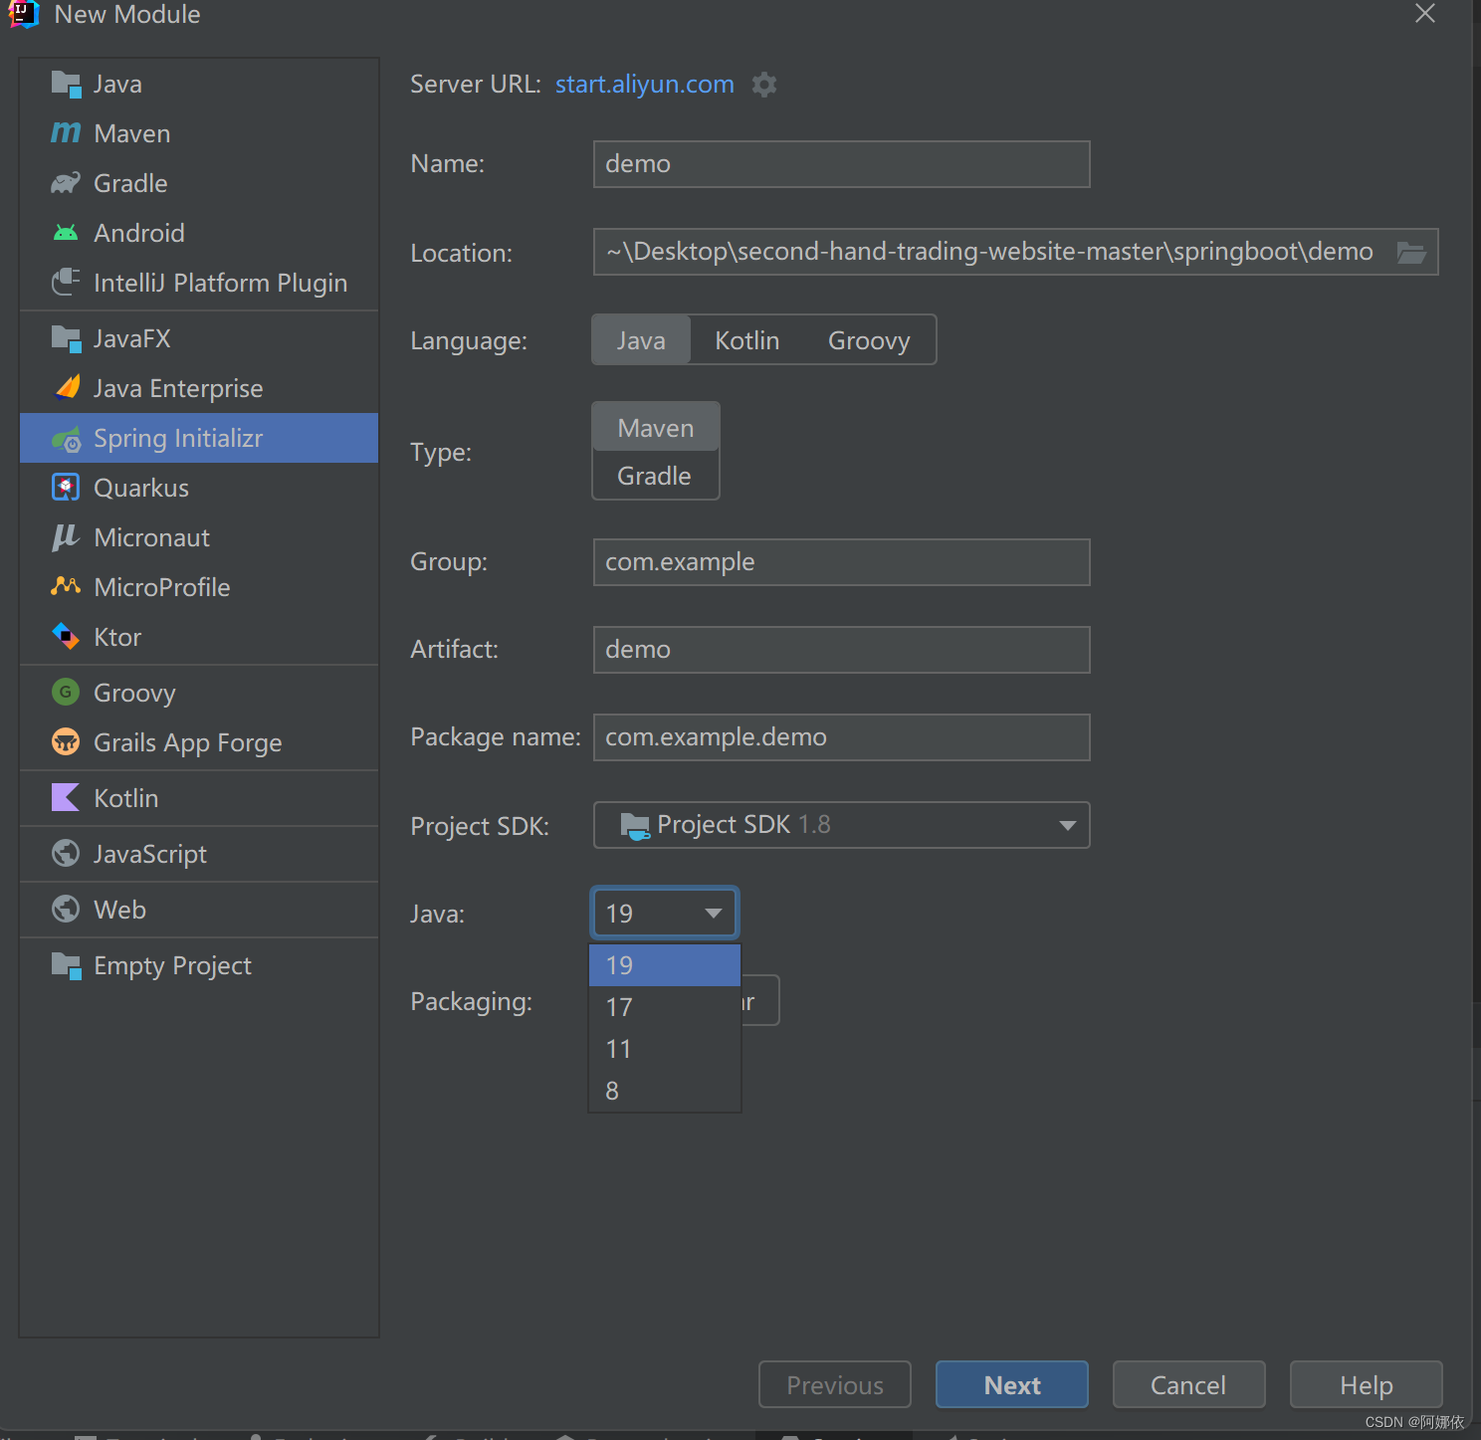Click the Help button

point(1367,1384)
